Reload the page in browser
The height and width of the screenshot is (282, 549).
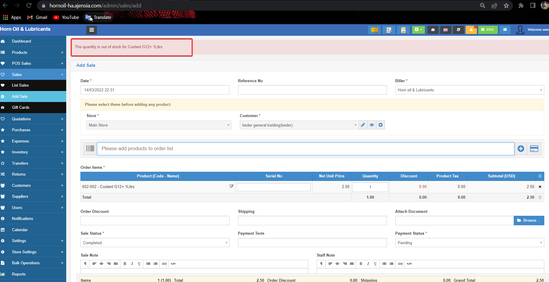(x=29, y=5)
